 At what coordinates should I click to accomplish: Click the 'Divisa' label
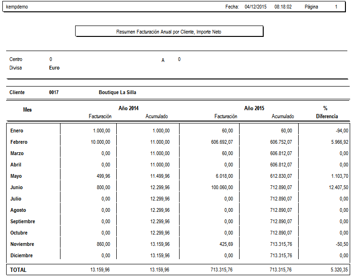[x=16, y=68]
